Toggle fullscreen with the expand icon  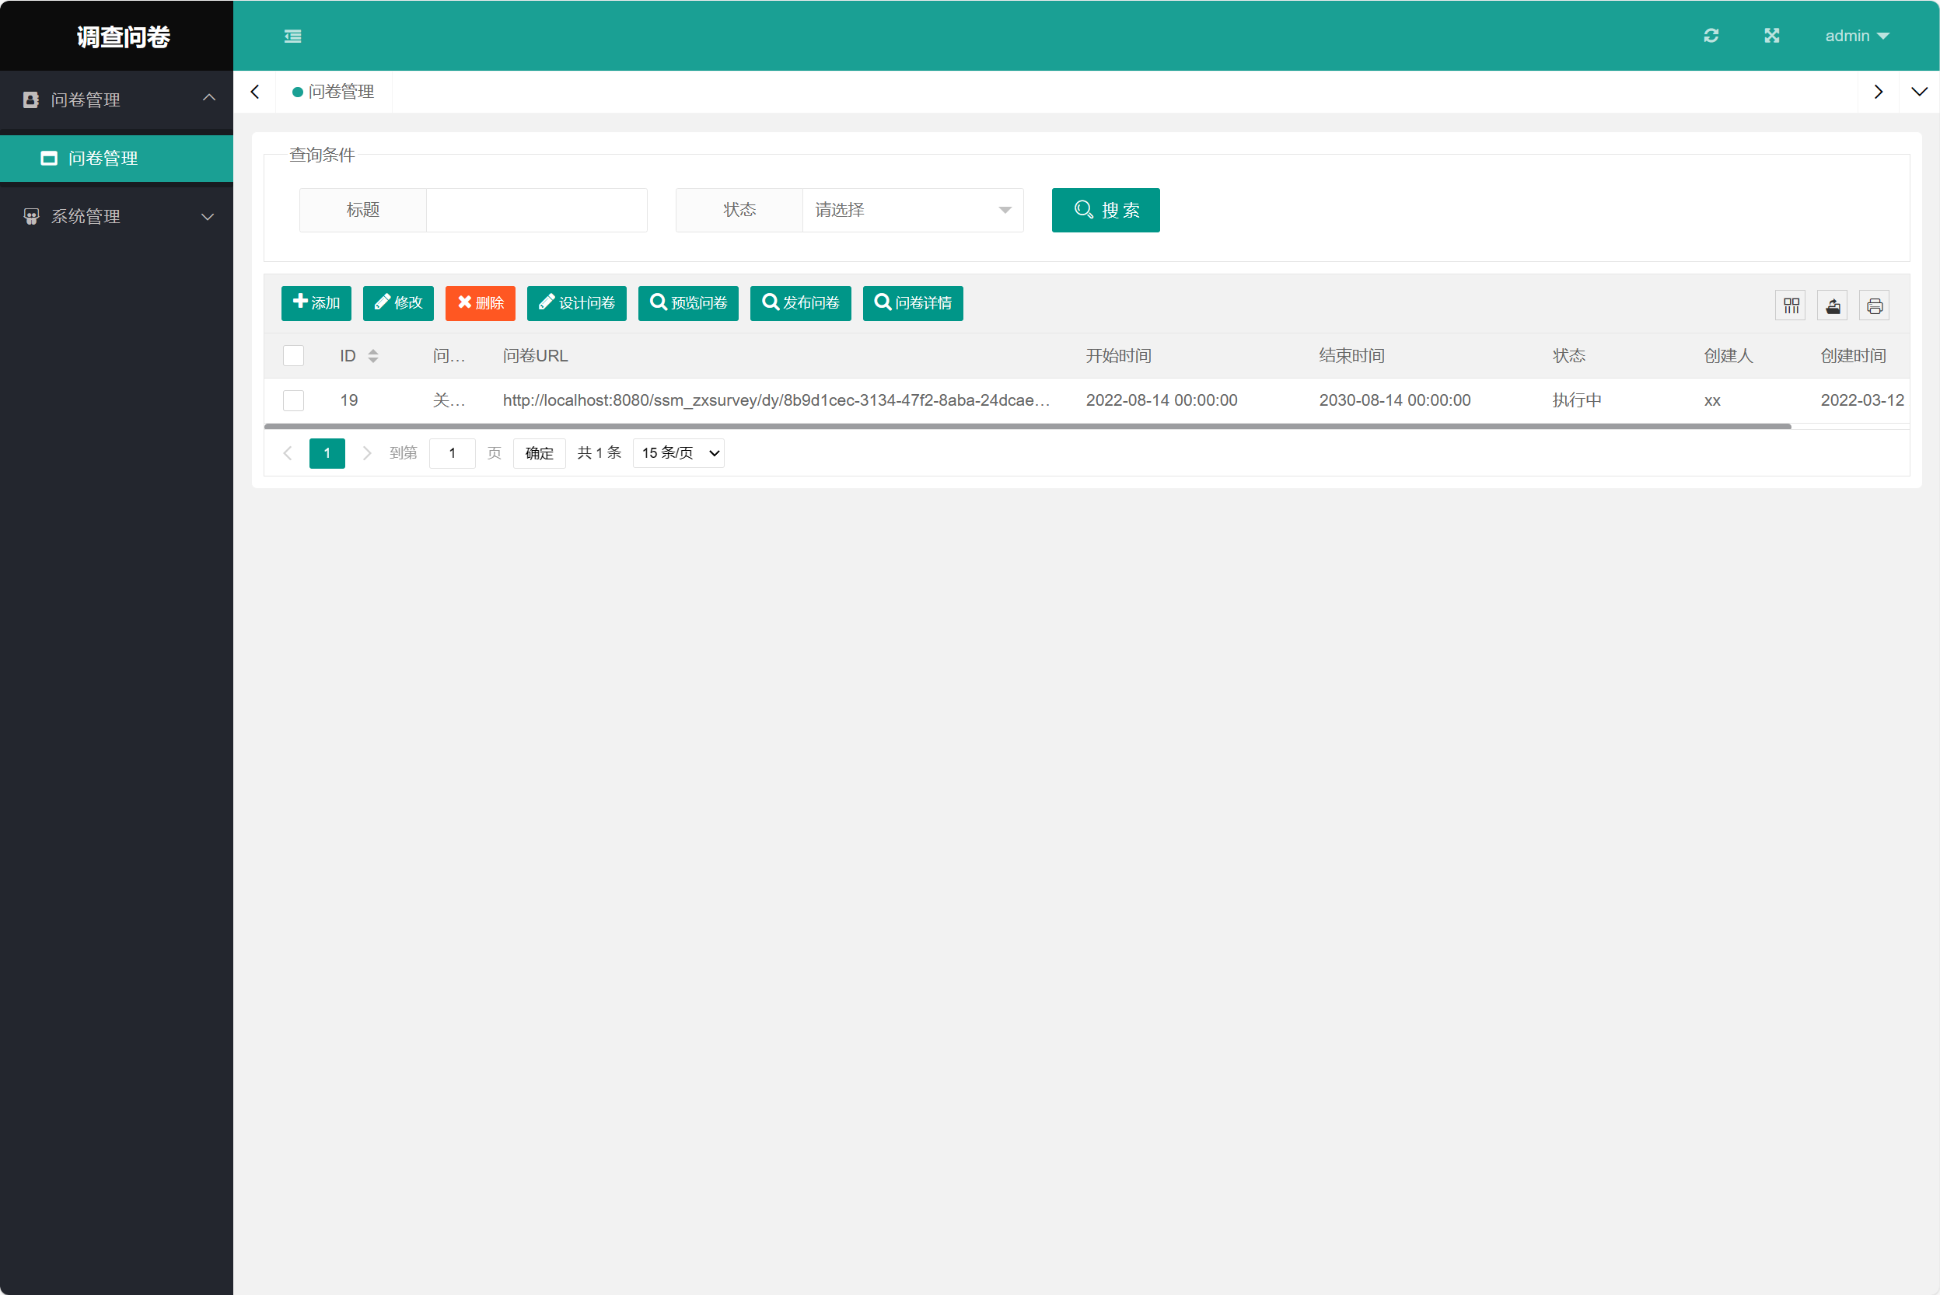tap(1771, 36)
